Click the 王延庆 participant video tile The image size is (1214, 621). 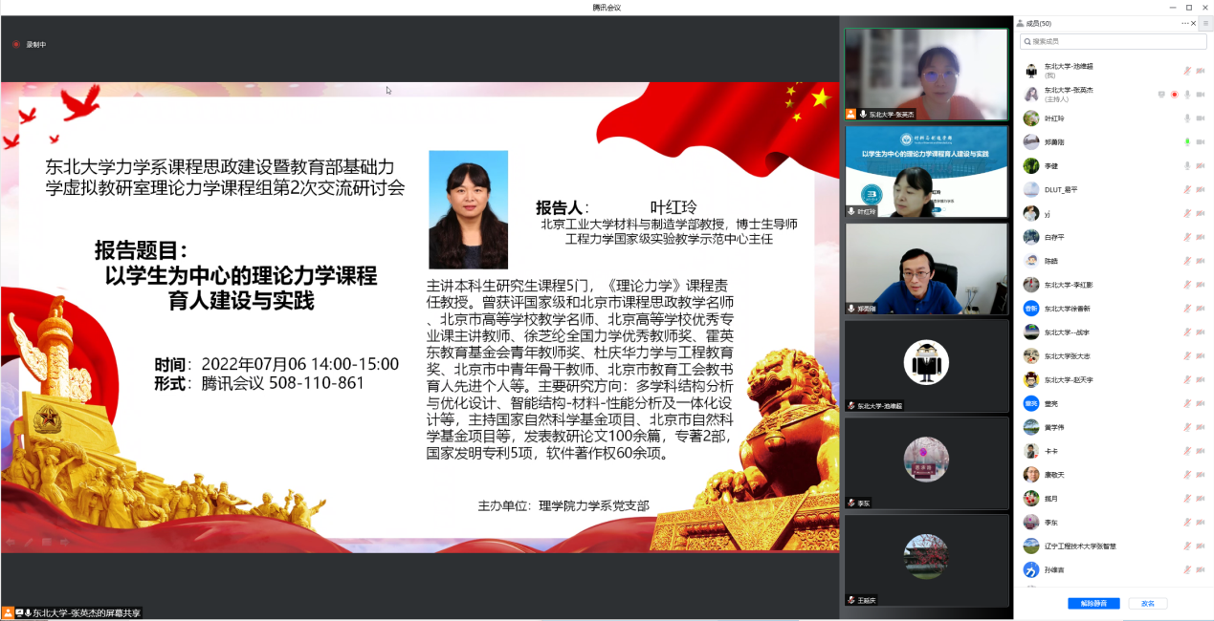pos(925,560)
